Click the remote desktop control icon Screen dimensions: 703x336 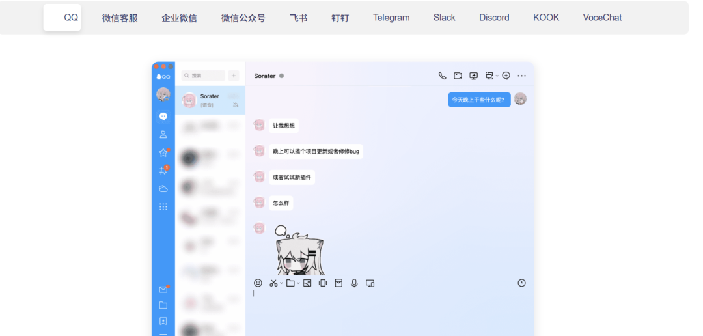tap(489, 76)
